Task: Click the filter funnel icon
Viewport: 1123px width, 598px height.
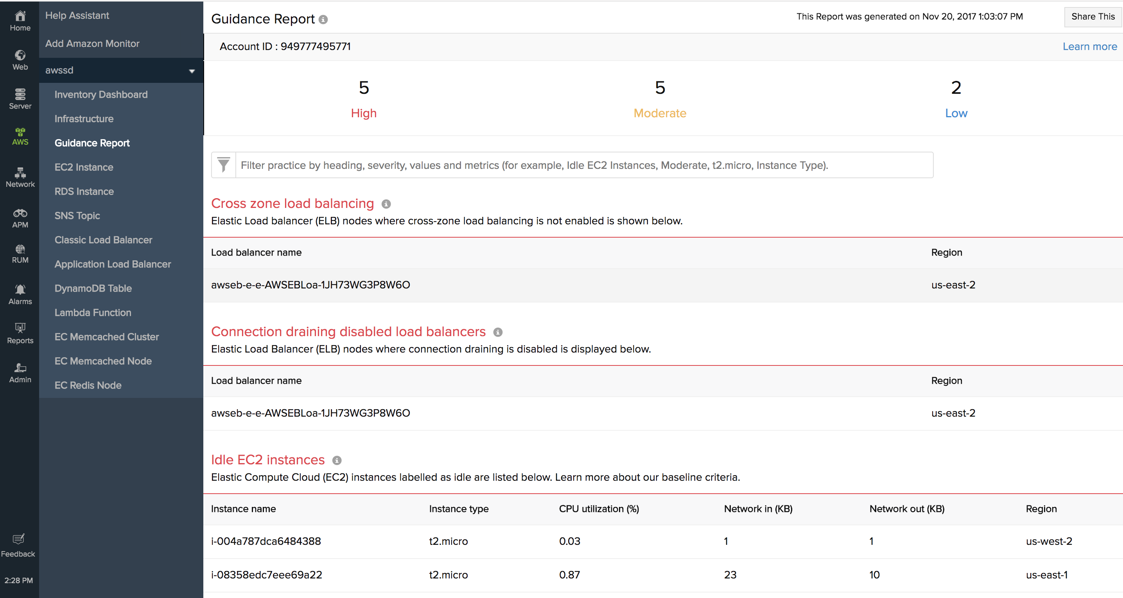Action: [223, 165]
